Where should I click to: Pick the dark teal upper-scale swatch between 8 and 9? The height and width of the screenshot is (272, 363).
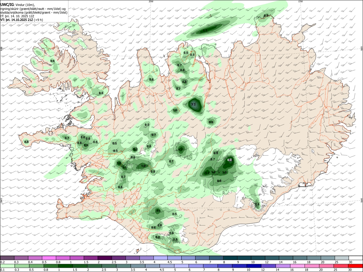pos(230,258)
